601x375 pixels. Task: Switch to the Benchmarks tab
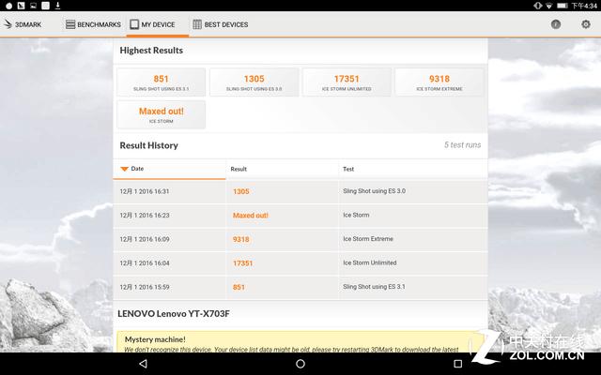(93, 24)
